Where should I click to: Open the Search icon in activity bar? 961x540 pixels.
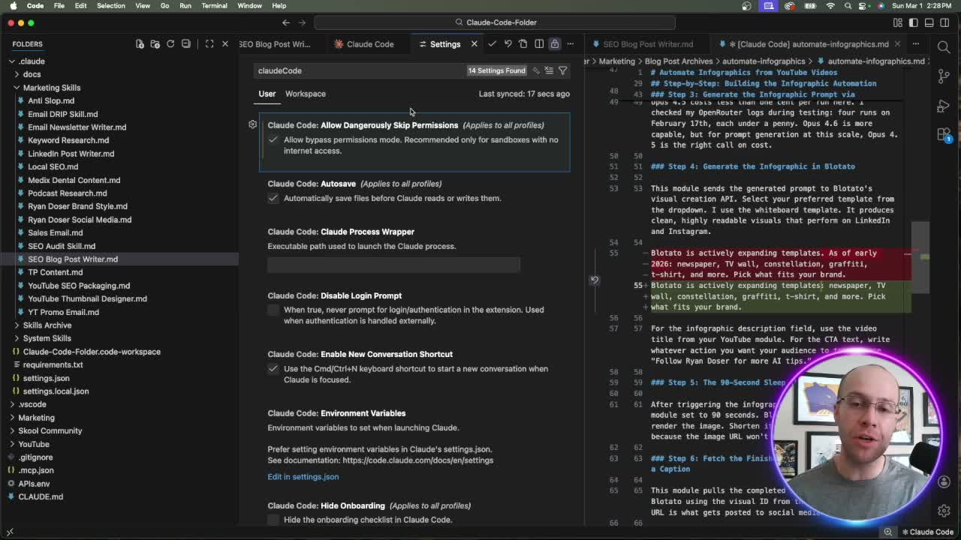click(x=944, y=46)
